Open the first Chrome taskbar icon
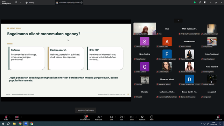The image size is (224, 126). coord(20,124)
